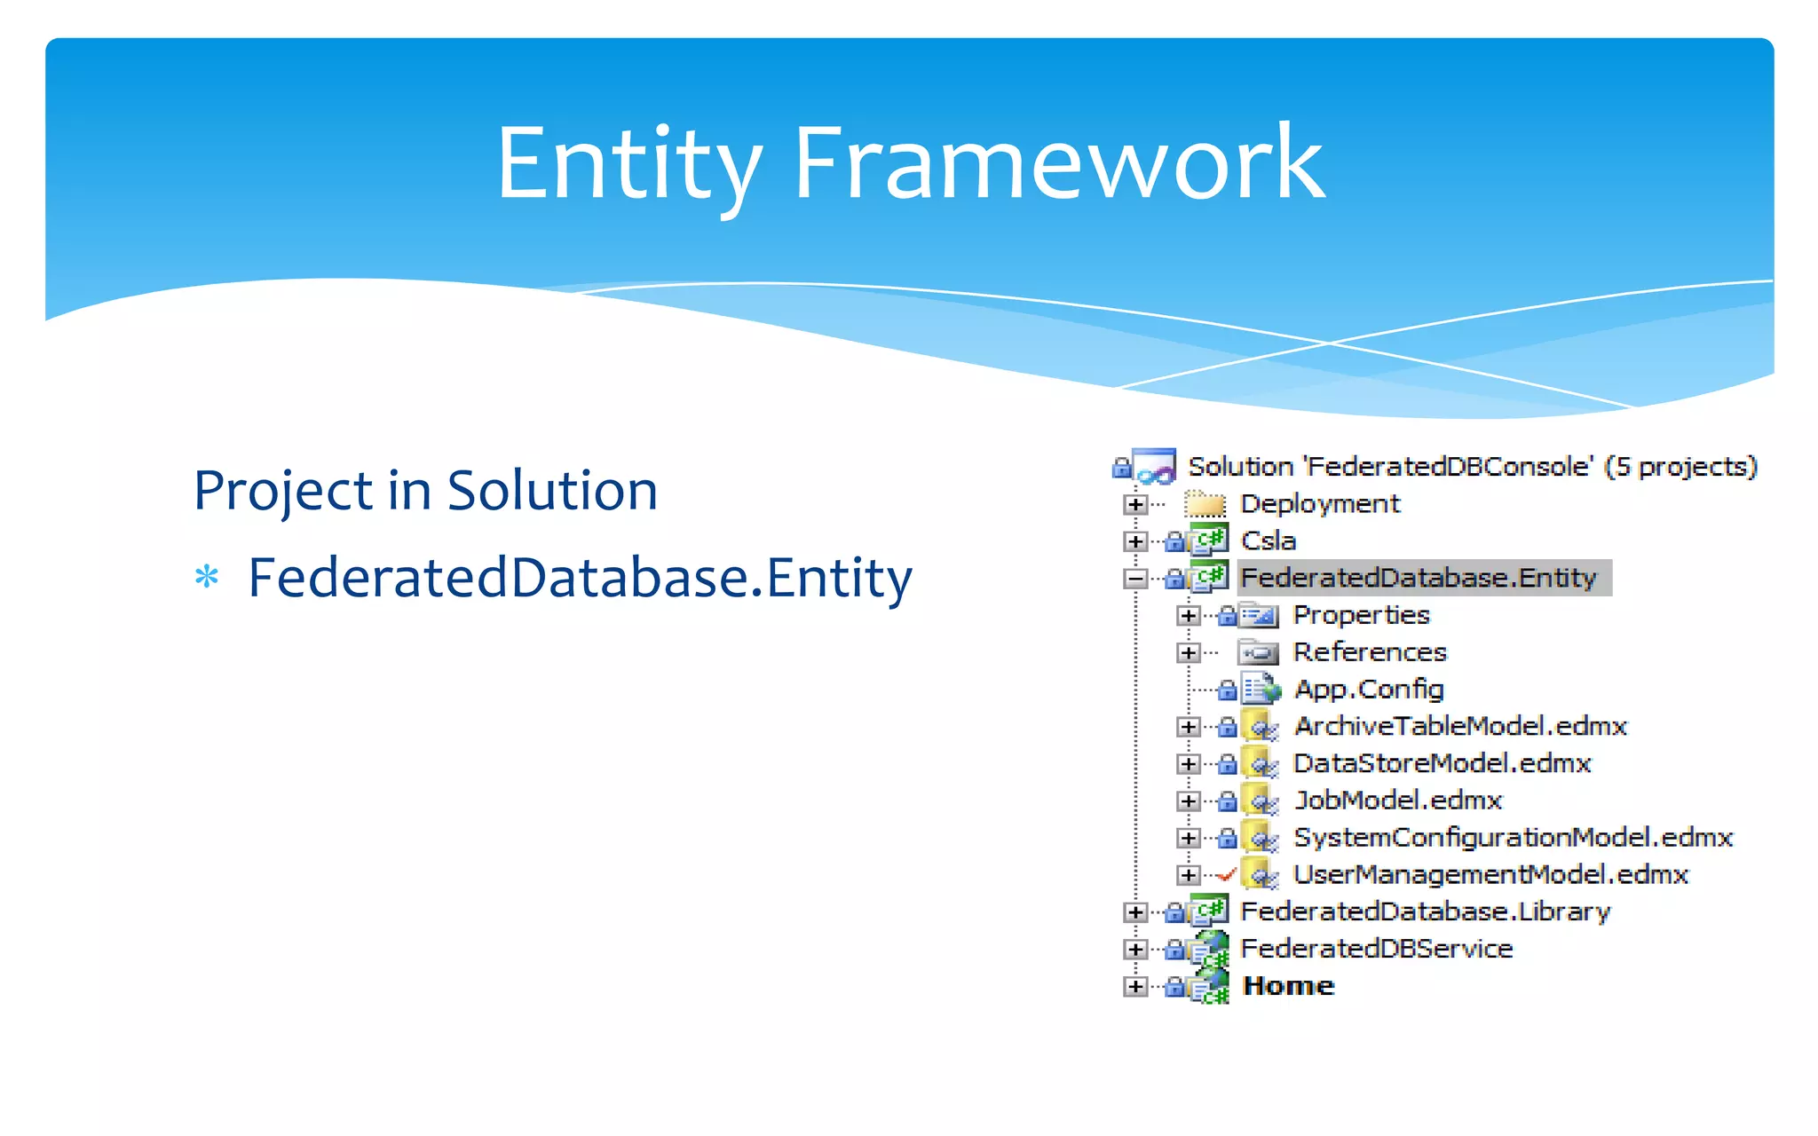Viewport: 1818px width, 1136px height.
Task: Click the ArchiveTableModel.edmx file icon
Action: point(1260,726)
